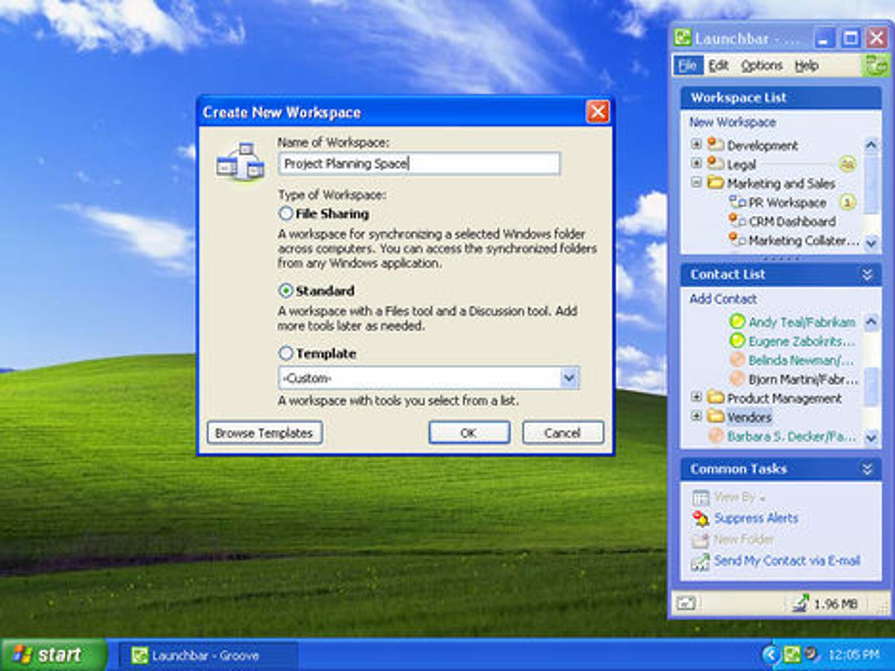Open the File menu in Launchbar
895x671 pixels.
point(687,65)
